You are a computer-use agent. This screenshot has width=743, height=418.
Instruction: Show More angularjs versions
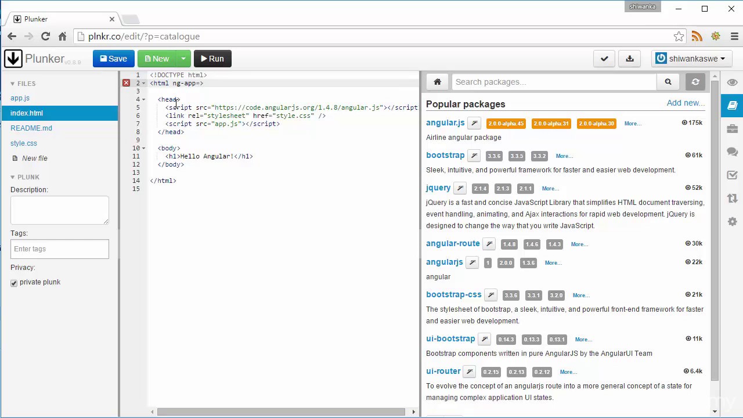click(553, 263)
